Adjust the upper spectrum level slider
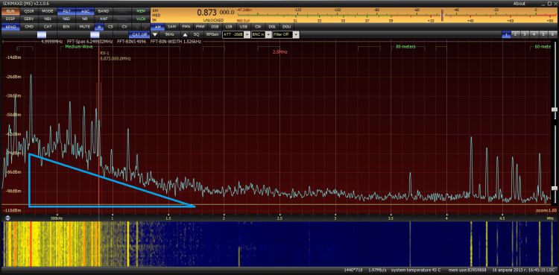 [555, 110]
